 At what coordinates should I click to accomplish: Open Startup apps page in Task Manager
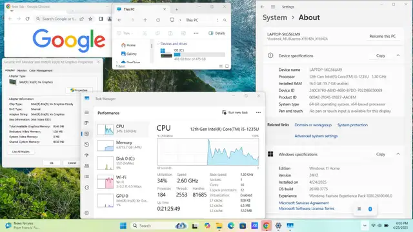point(86,155)
